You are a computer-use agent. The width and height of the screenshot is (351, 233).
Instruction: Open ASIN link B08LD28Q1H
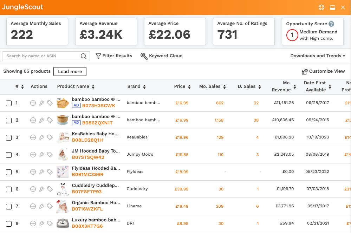(x=87, y=140)
